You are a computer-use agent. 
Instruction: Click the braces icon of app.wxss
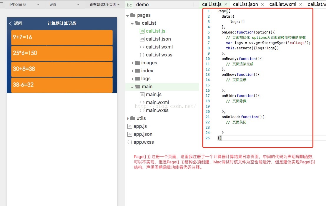point(129,142)
